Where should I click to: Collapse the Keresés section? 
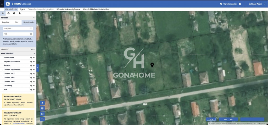[34, 18]
